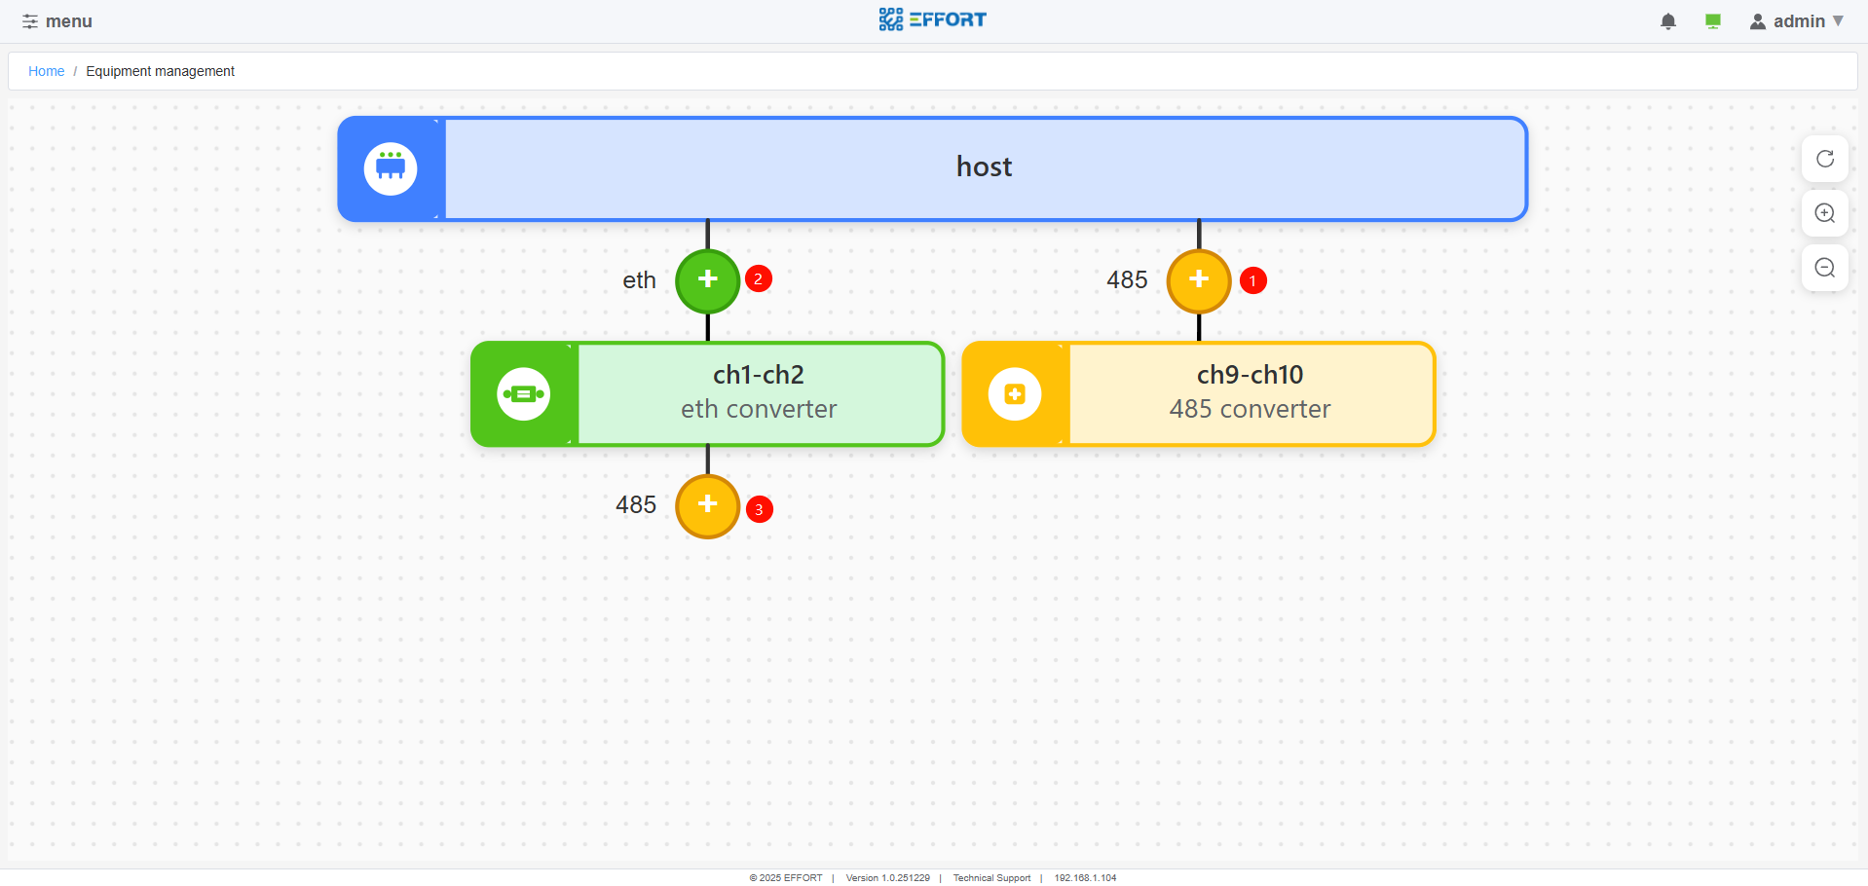Expand the admin user dropdown
The image size is (1868, 886).
click(1797, 21)
